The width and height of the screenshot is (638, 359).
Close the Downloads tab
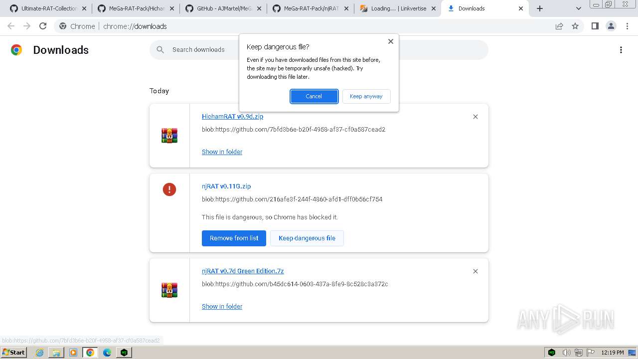pyautogui.click(x=521, y=8)
